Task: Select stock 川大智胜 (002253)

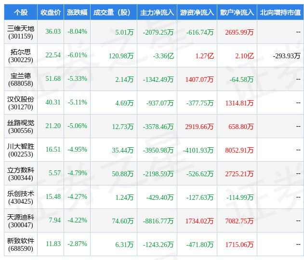Action: click(21, 150)
